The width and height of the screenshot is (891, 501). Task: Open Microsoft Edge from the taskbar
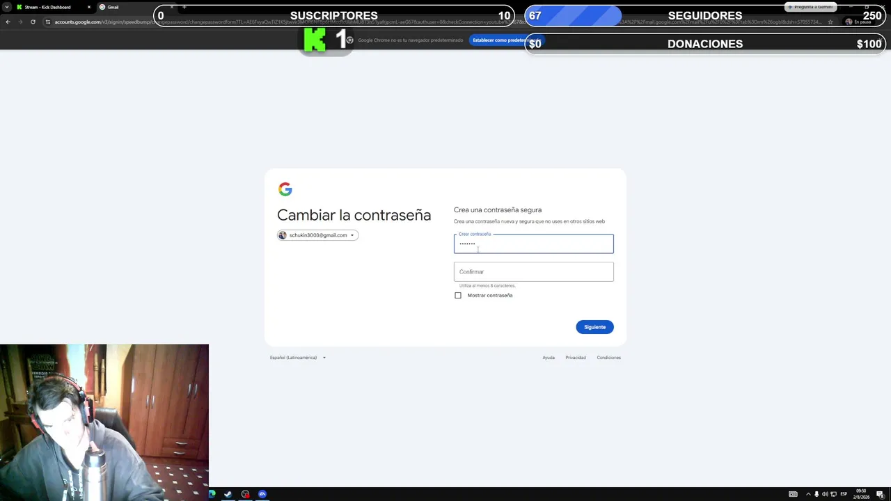[212, 494]
